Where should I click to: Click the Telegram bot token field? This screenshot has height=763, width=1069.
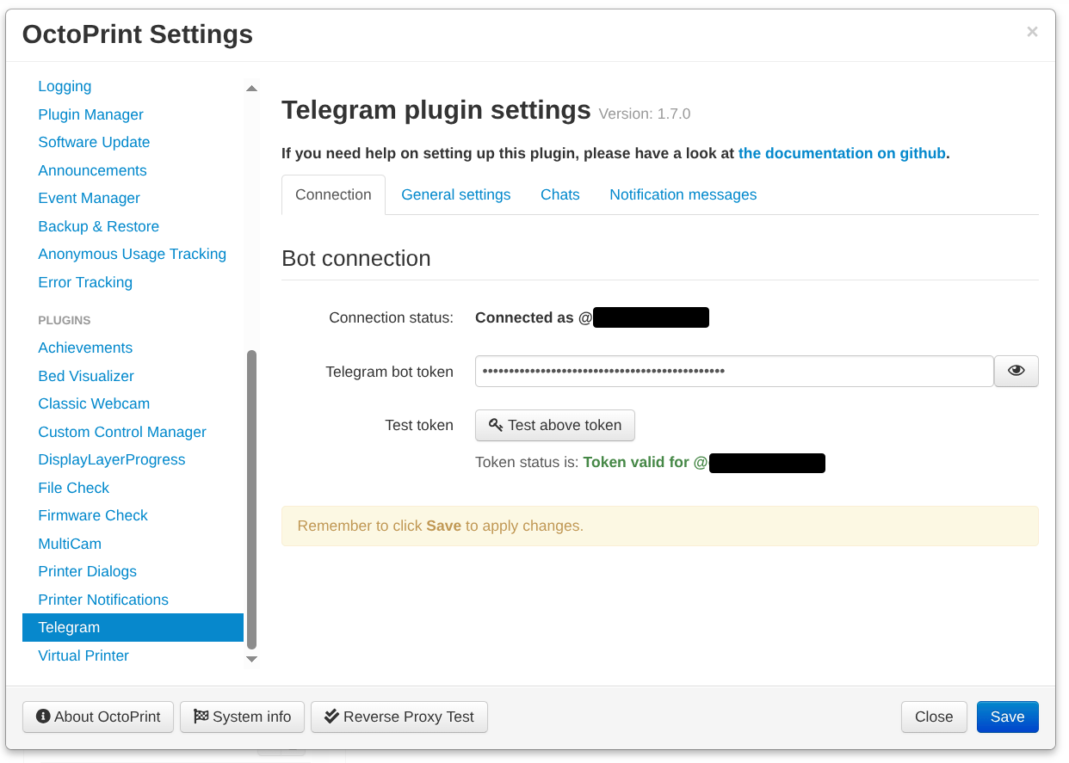click(734, 372)
